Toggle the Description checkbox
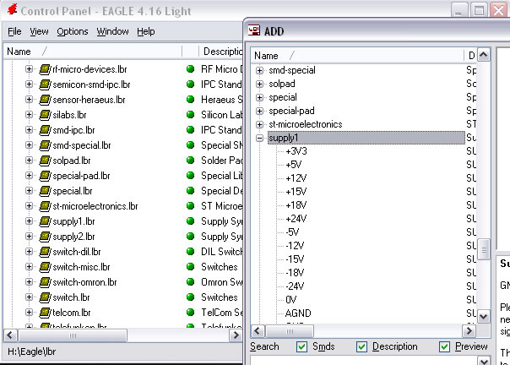Image resolution: width=510 pixels, height=365 pixels. coord(362,346)
